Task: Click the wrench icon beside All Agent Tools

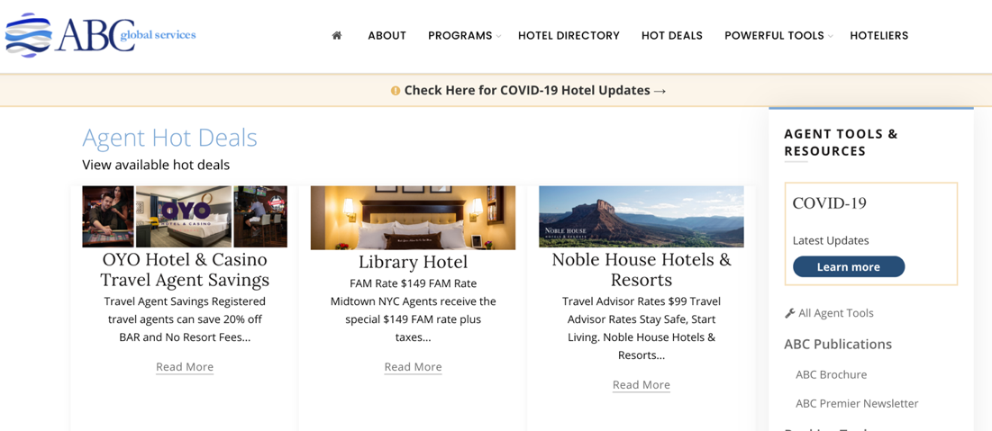Action: [x=789, y=313]
